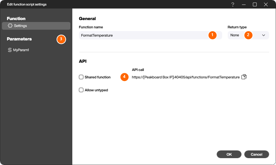Dismiss the dialog with Cancel

[x=256, y=154]
